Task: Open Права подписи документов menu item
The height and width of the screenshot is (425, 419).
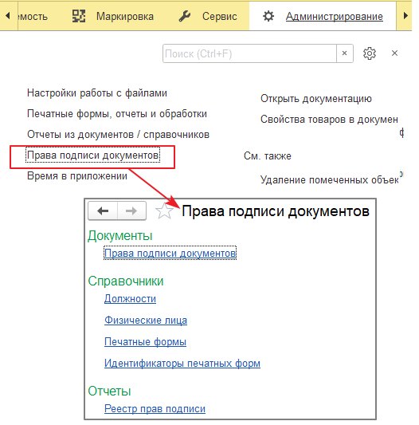Action: (92, 155)
